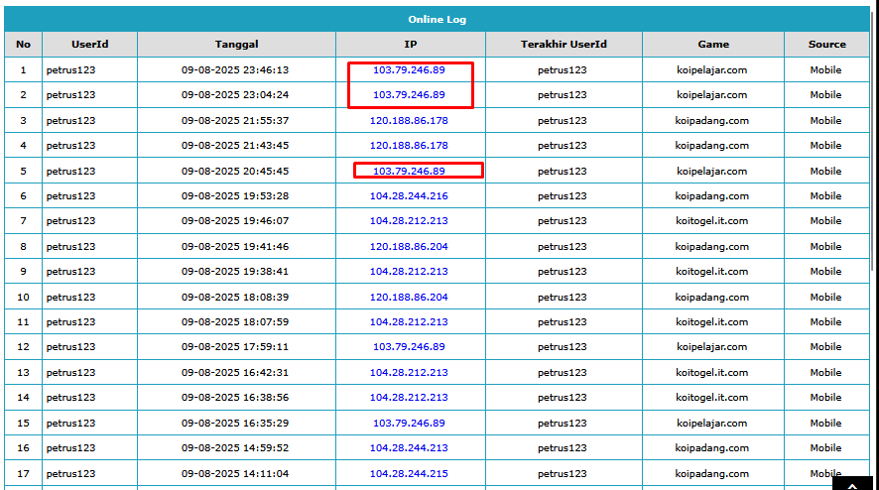The height and width of the screenshot is (490, 879).
Task: Click Terakhir UserId petrus123 in row 5
Action: (x=563, y=171)
